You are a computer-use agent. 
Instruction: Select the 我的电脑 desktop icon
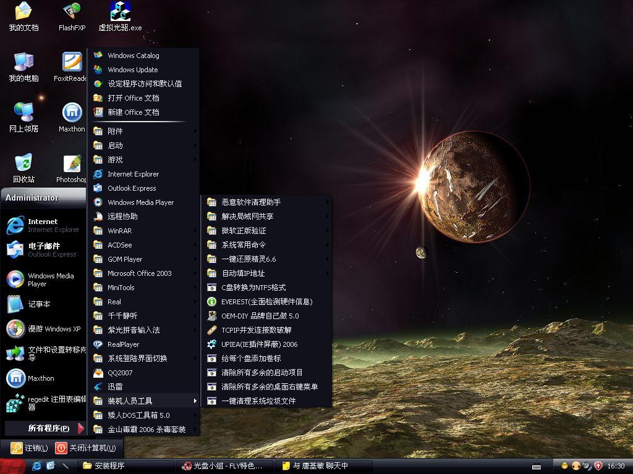point(23,67)
